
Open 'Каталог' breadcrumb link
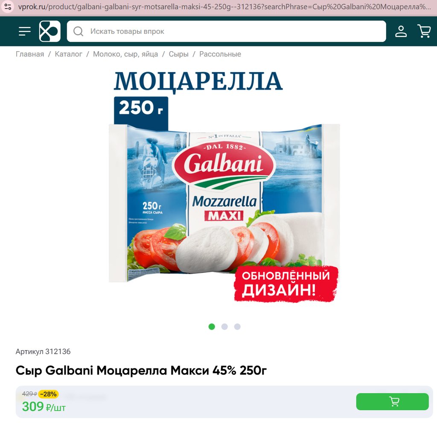[68, 54]
